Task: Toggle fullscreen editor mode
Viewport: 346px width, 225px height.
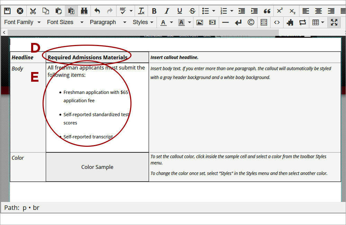Action: coord(334,22)
